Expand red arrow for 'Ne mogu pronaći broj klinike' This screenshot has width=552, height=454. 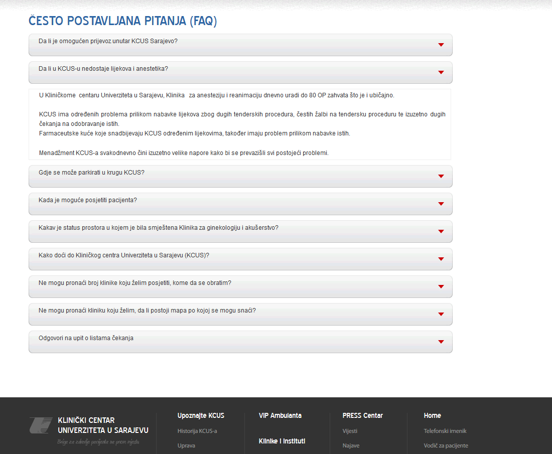(441, 287)
